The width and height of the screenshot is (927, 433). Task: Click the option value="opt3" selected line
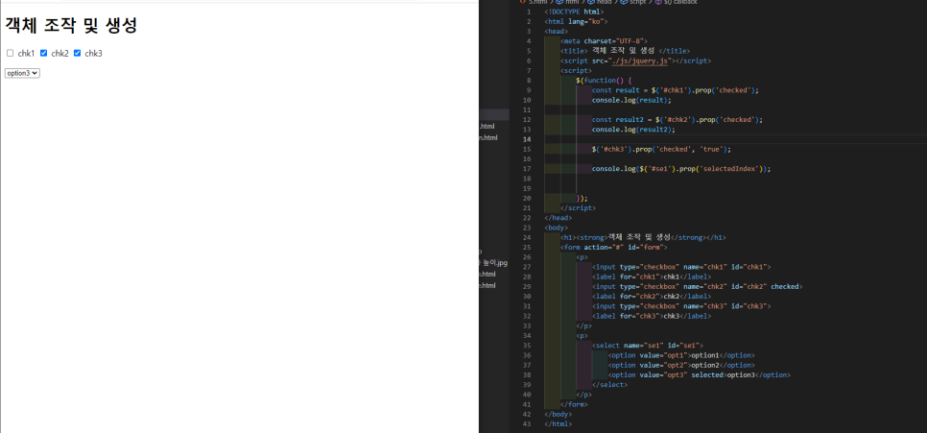pyautogui.click(x=700, y=375)
